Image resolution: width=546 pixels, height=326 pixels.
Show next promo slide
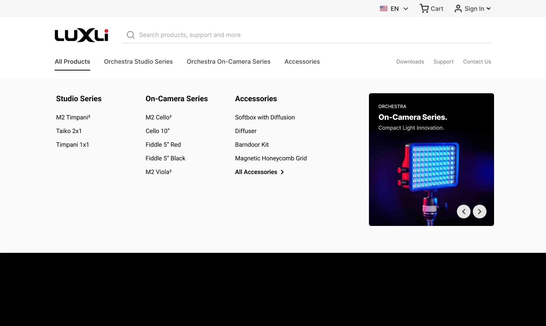480,212
